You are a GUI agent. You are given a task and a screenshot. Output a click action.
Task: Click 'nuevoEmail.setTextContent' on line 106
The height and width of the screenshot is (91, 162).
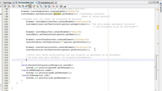(x=41, y=34)
